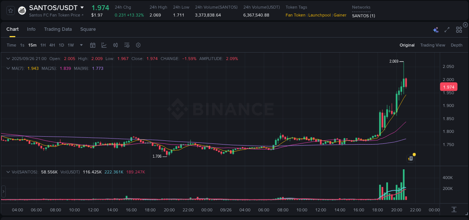The height and width of the screenshot is (220, 469).
Task: Change chart style via line chart icon
Action: (x=104, y=45)
